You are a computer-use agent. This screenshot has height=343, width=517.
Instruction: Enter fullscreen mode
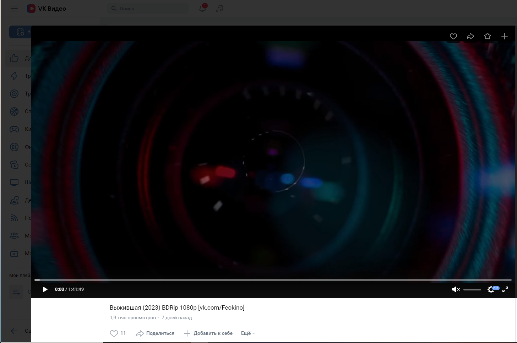pos(505,289)
